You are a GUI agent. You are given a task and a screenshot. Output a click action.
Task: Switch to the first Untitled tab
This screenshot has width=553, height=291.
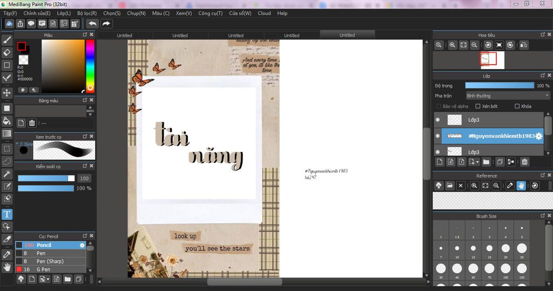coord(125,35)
